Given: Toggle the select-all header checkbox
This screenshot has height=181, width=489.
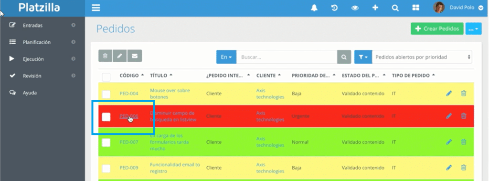Looking at the screenshot, I should pyautogui.click(x=106, y=77).
